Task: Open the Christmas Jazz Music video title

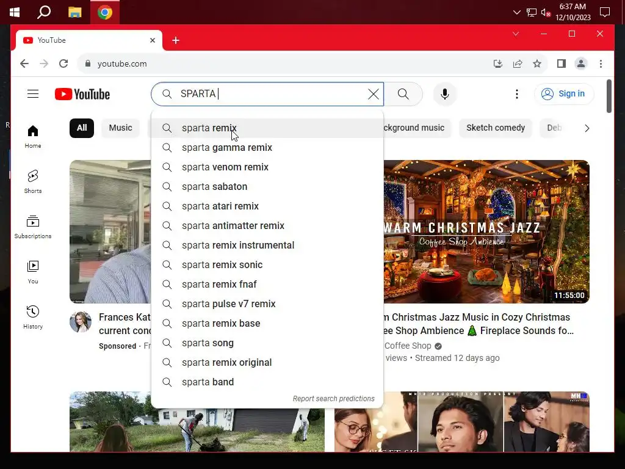Action: coord(479,324)
